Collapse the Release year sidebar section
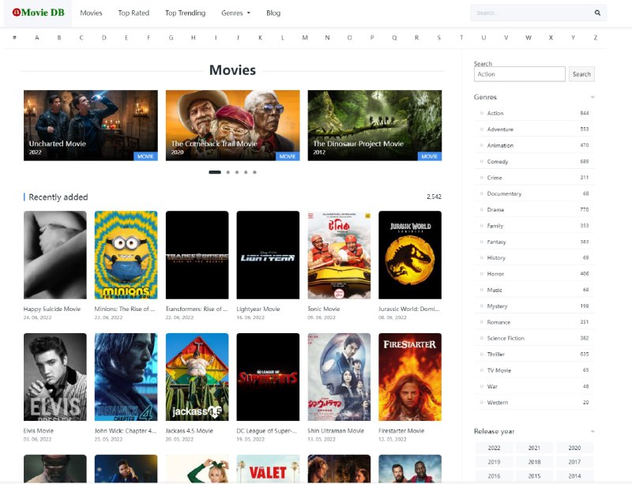 (x=592, y=431)
